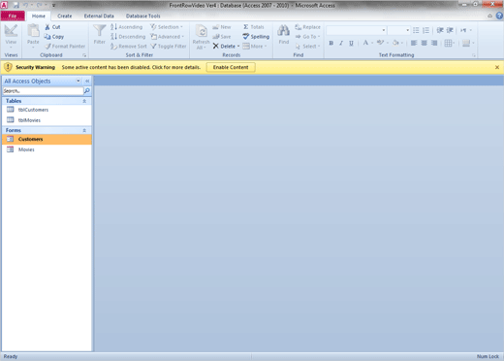
Task: Click the bulleted list icon
Action: click(416, 30)
